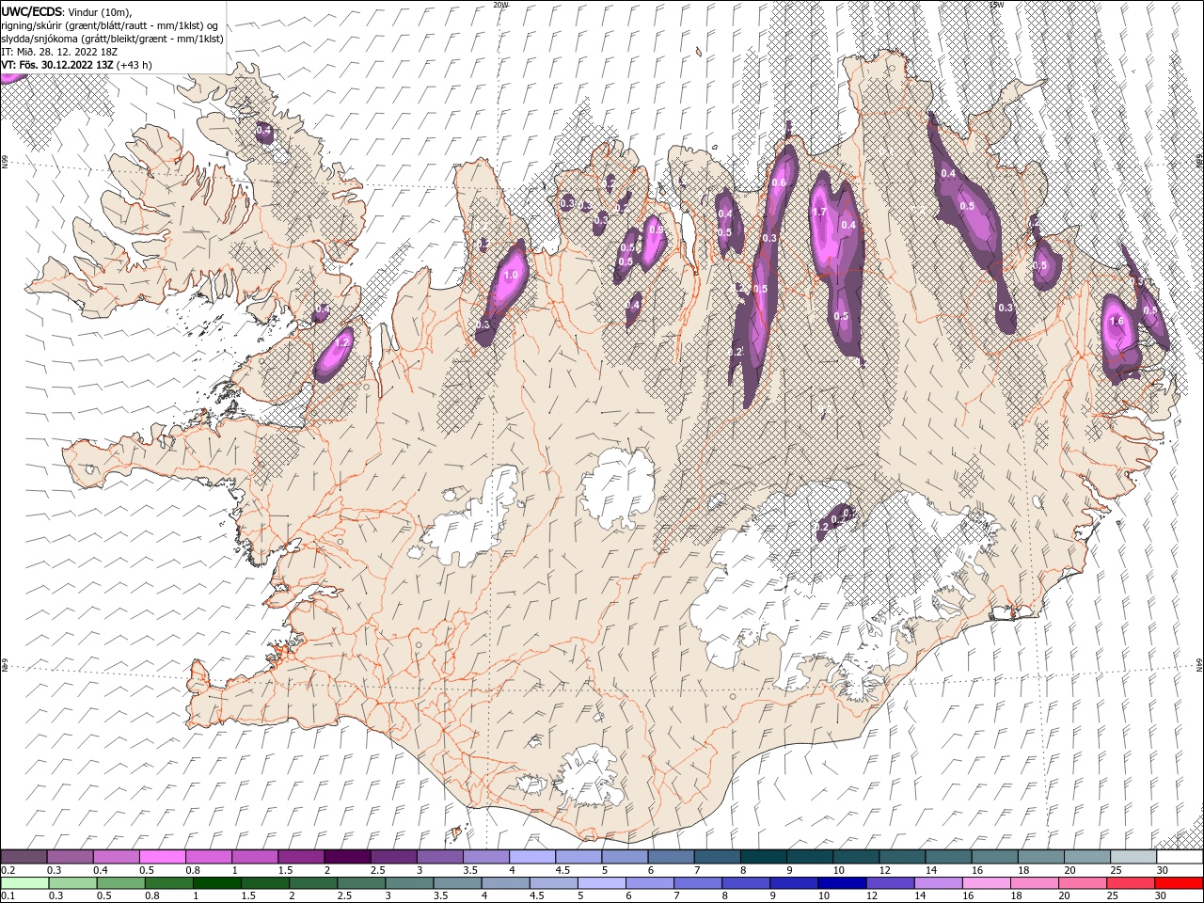Screen dimensions: 1204x903
Task: Click the Hofsjökull glacier white area in central Iceland
Action: click(x=619, y=489)
